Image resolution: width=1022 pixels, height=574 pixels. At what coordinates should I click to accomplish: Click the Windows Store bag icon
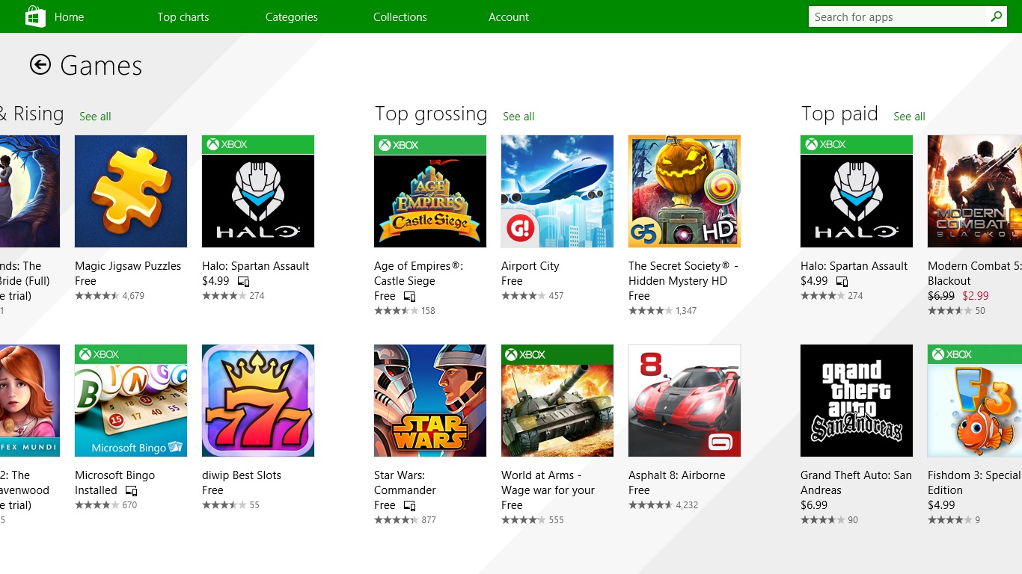click(35, 16)
